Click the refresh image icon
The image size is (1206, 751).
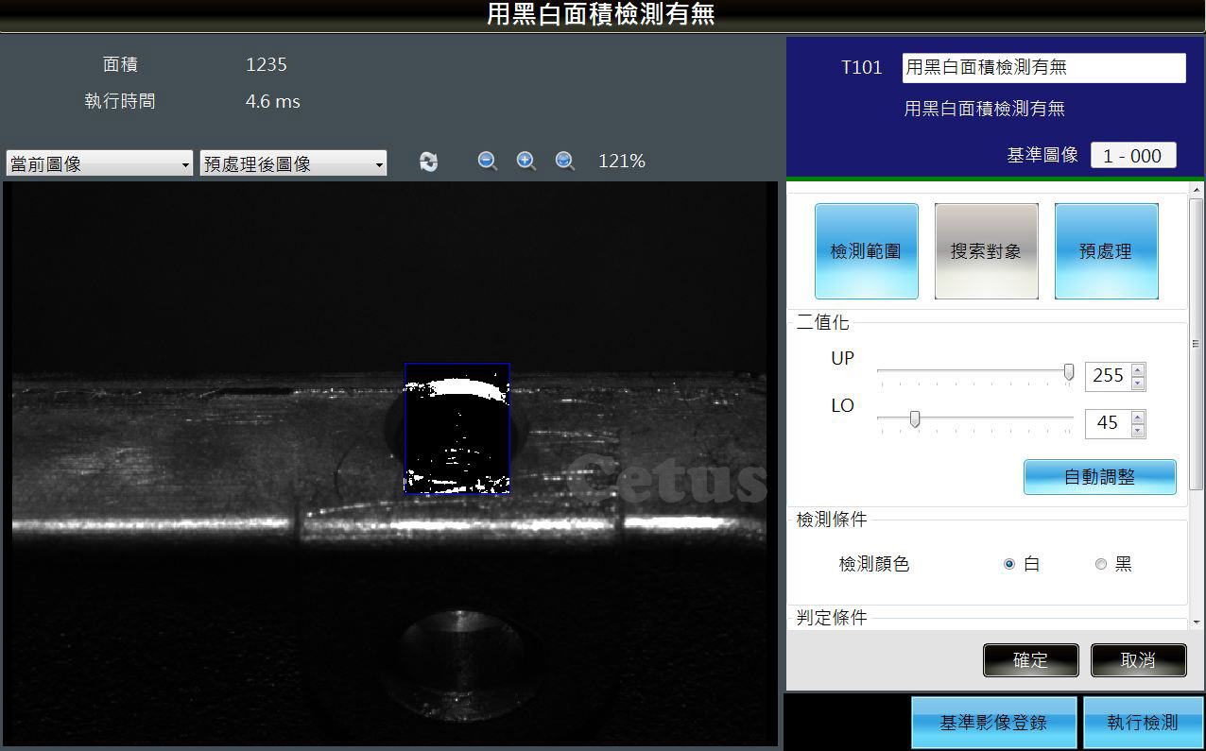pyautogui.click(x=429, y=162)
